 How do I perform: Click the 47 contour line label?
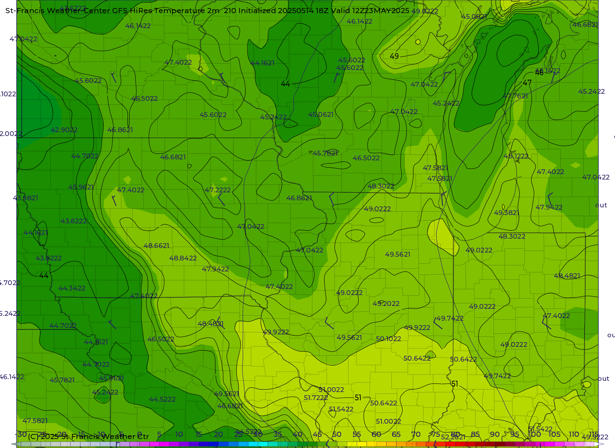point(527,83)
